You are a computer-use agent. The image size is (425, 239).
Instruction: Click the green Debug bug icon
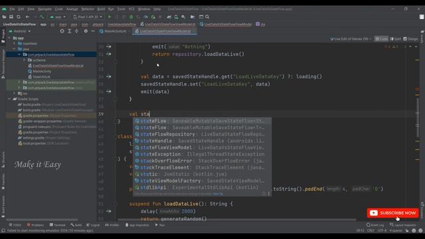point(131,17)
